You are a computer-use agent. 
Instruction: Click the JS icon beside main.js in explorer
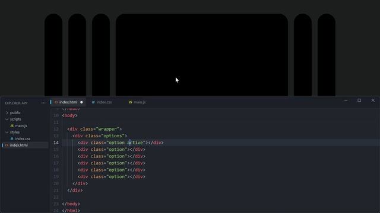click(x=12, y=125)
